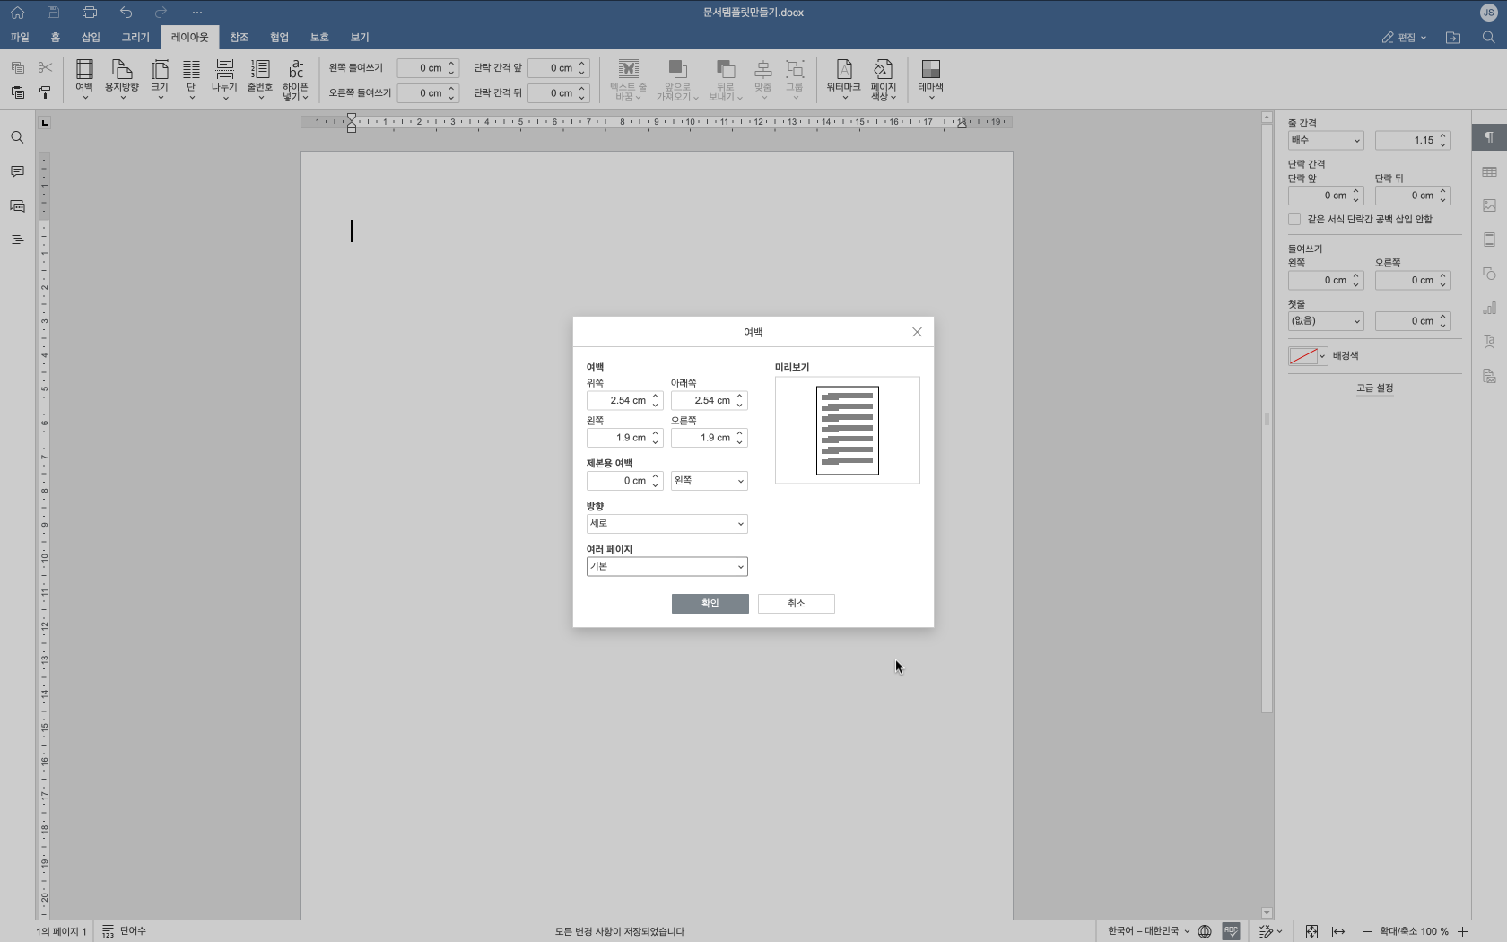Open image settings icon in right sidebar

click(1489, 205)
